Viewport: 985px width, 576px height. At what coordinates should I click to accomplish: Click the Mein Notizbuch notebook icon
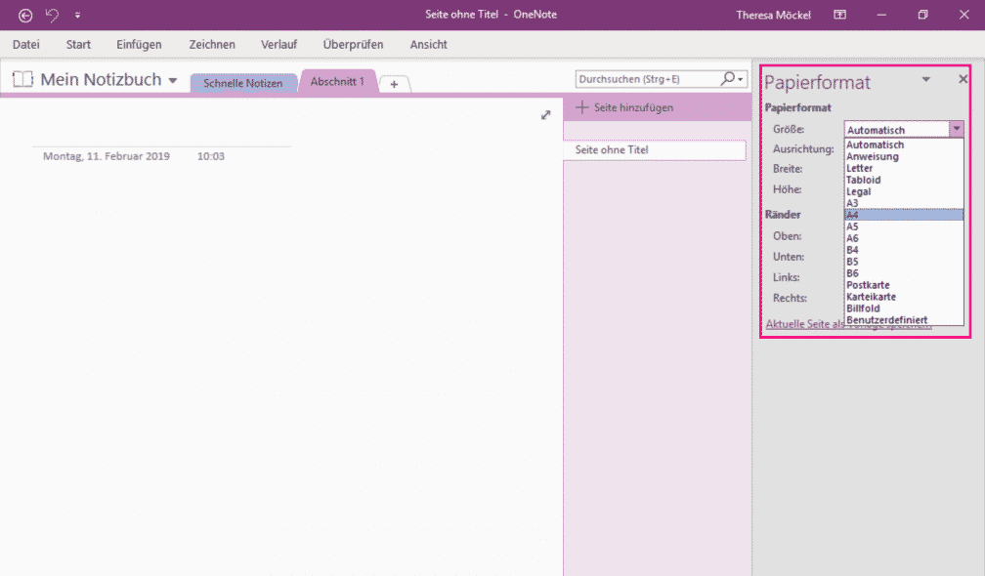coord(21,79)
